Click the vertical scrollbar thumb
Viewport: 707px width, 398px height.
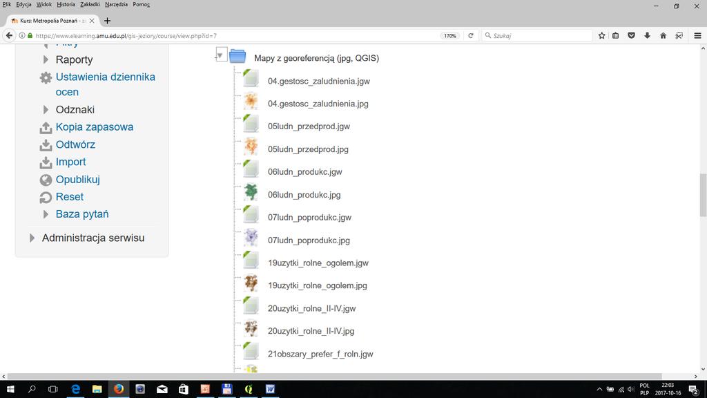[x=702, y=195]
